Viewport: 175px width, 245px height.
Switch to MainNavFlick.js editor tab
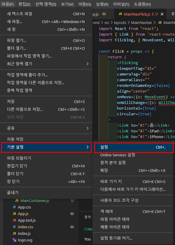pos(140,14)
